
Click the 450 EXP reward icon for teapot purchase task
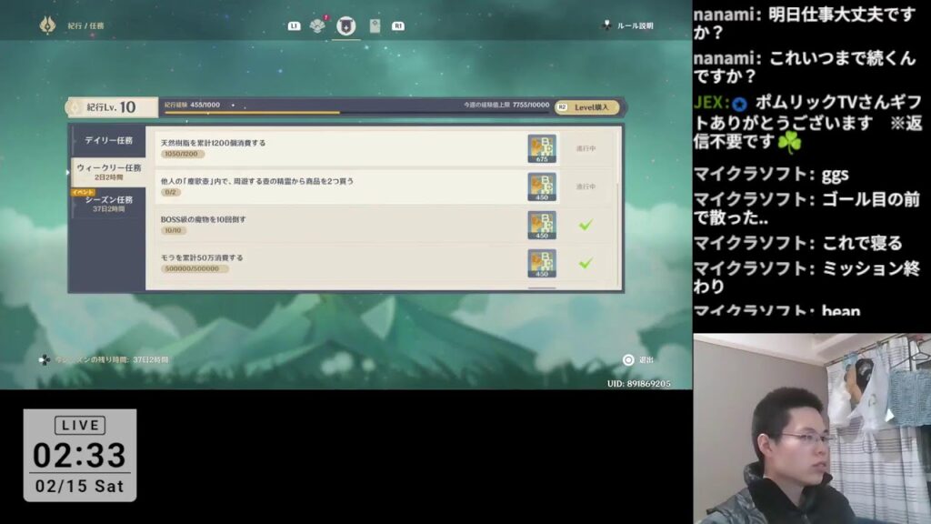[542, 186]
